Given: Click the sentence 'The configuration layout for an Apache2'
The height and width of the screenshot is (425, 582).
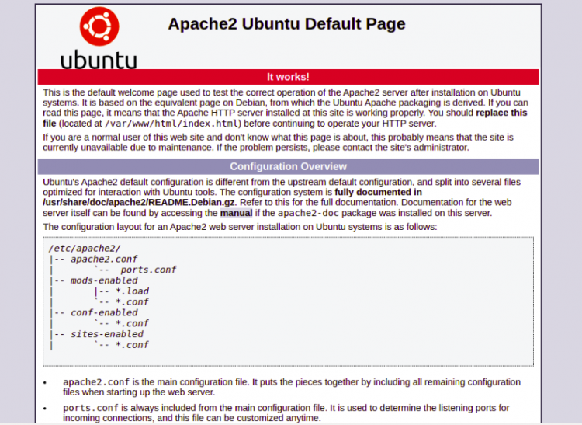Looking at the screenshot, I should click(x=240, y=227).
